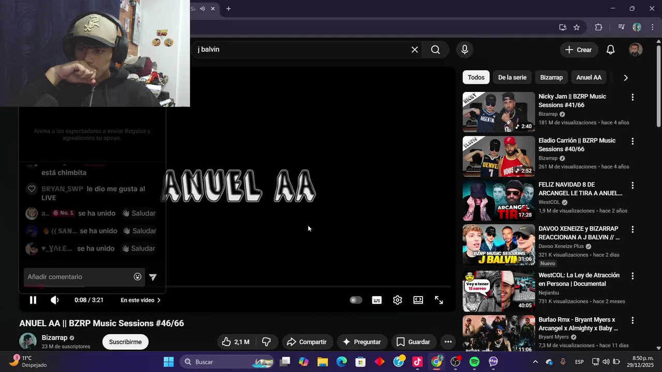Mute the tab using speaker icon
The height and width of the screenshot is (372, 662).
(202, 9)
